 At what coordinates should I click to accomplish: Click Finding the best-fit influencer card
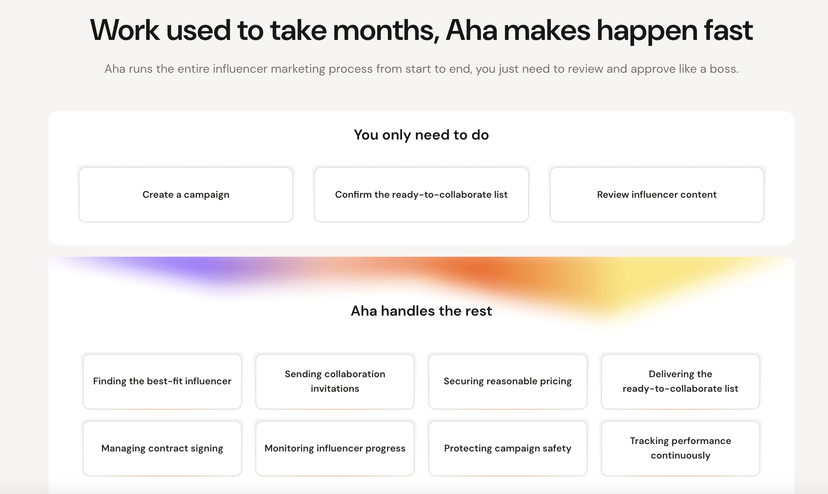point(162,381)
